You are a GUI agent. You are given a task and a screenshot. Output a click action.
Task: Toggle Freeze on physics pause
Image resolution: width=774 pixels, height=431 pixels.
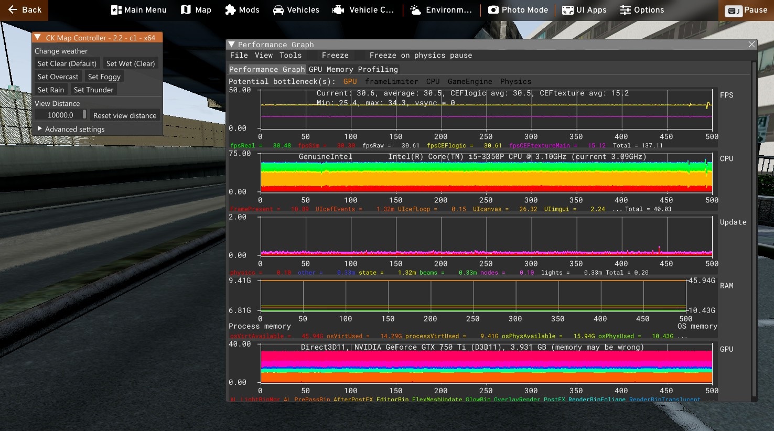[x=421, y=55]
